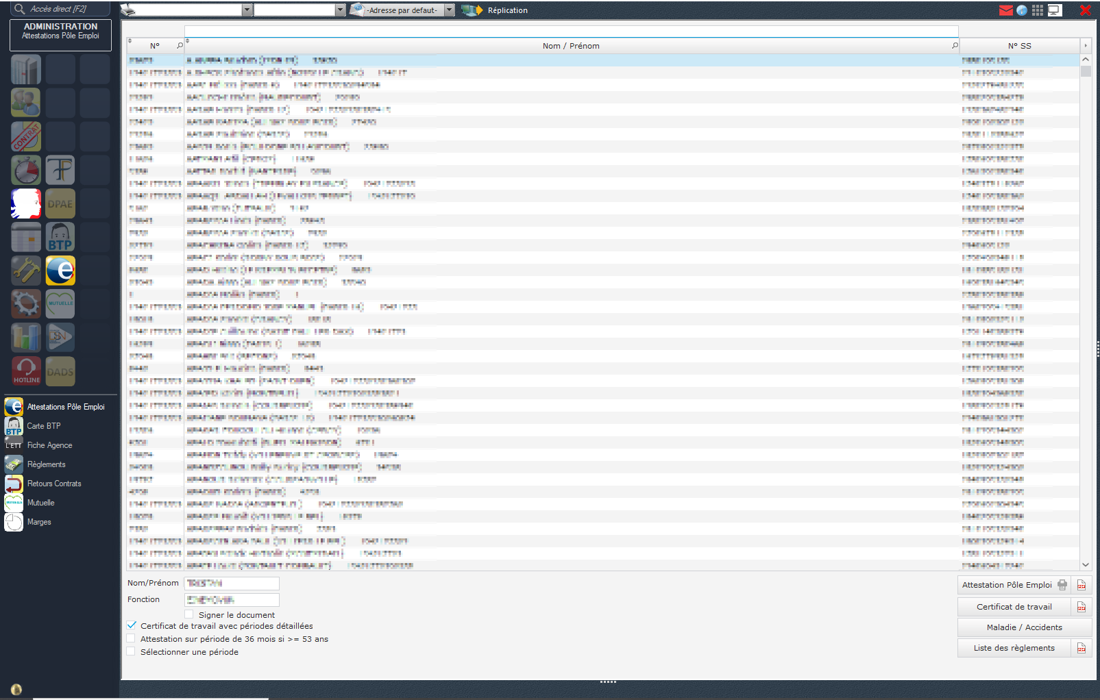Enable 'Signer le document' checkbox
The width and height of the screenshot is (1100, 700).
click(189, 614)
